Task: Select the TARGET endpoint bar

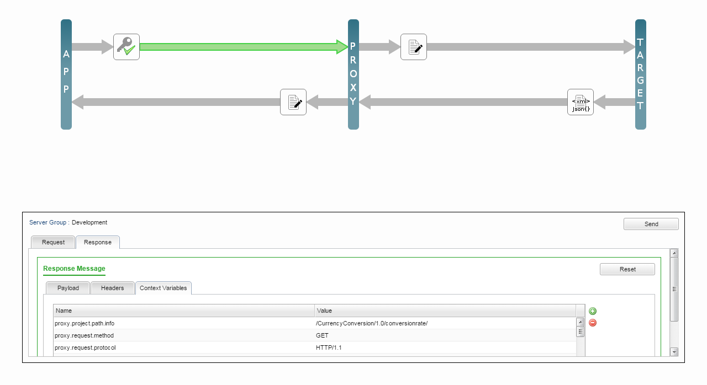Action: [x=641, y=74]
